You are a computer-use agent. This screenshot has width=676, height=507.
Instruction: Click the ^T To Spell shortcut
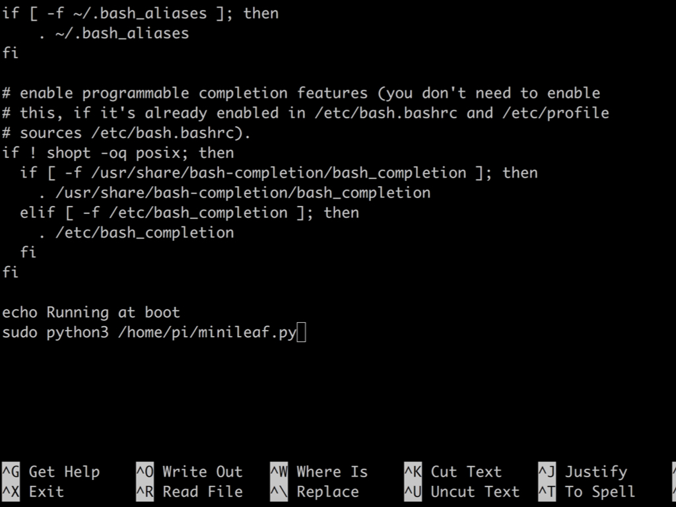pos(587,491)
